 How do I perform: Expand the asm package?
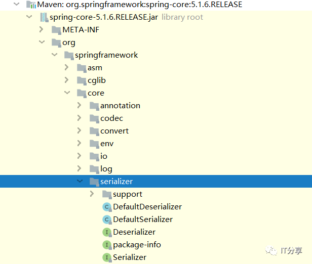pos(67,67)
